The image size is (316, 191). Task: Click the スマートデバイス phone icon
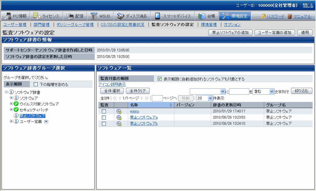[x=157, y=16]
